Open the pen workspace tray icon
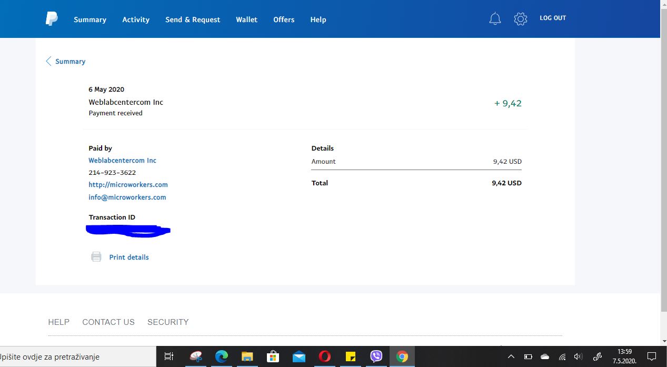The image size is (667, 367). pyautogui.click(x=597, y=356)
